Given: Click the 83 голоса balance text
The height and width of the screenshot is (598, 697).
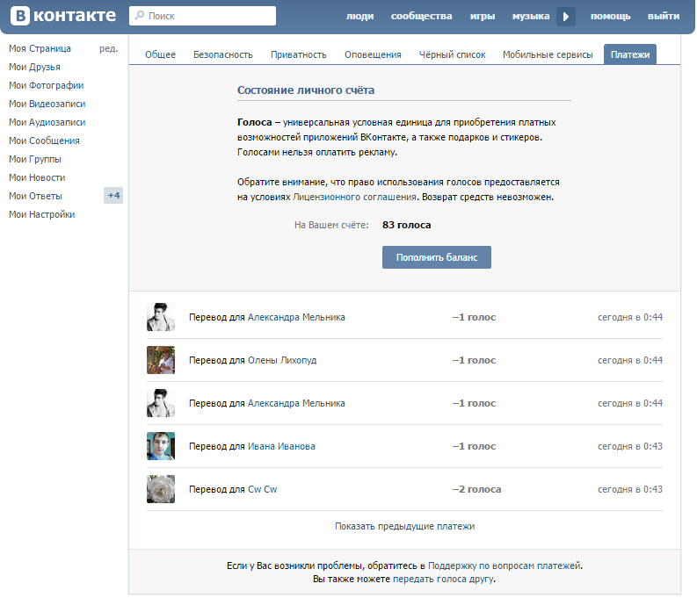Looking at the screenshot, I should [x=406, y=225].
